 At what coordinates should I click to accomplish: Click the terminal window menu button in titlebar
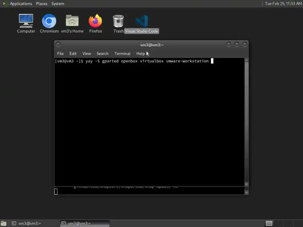click(x=58, y=45)
